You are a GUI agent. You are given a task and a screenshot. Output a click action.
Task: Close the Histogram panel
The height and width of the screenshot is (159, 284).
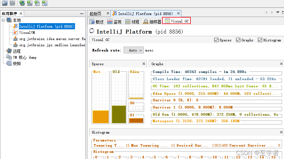tap(281, 132)
